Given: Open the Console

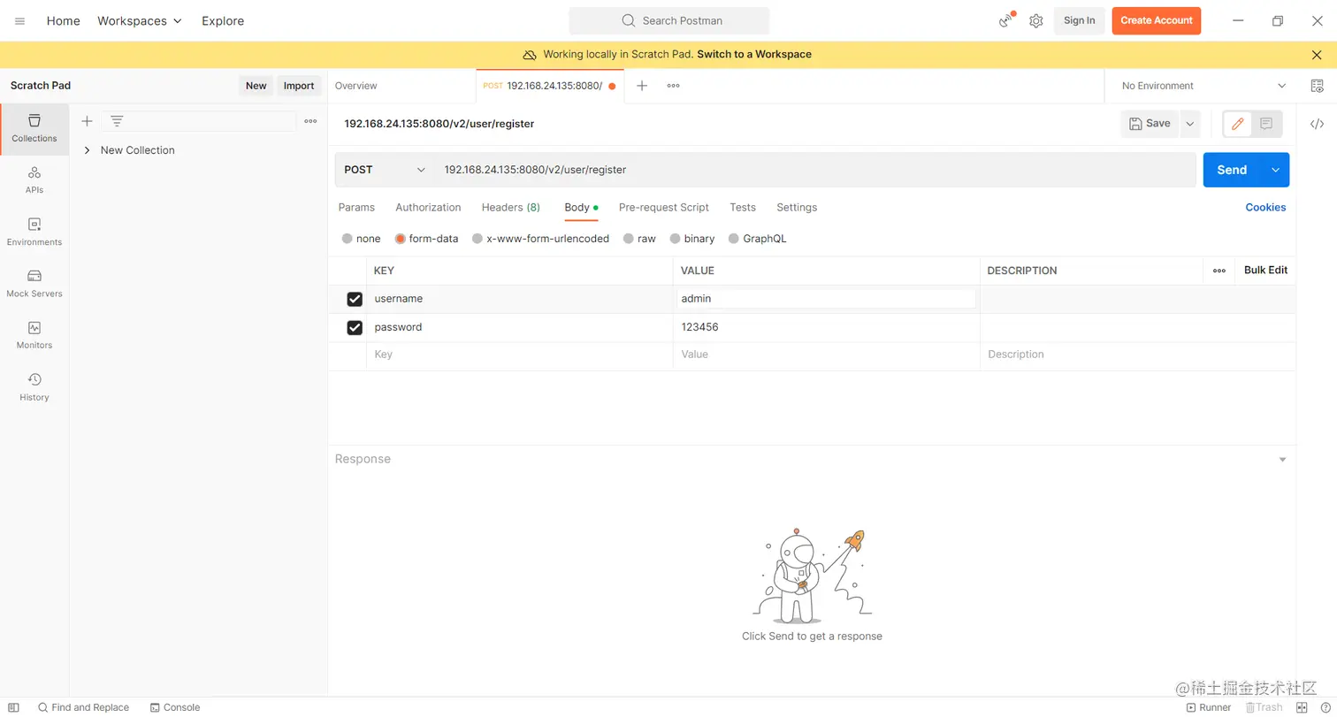Looking at the screenshot, I should coord(175,707).
